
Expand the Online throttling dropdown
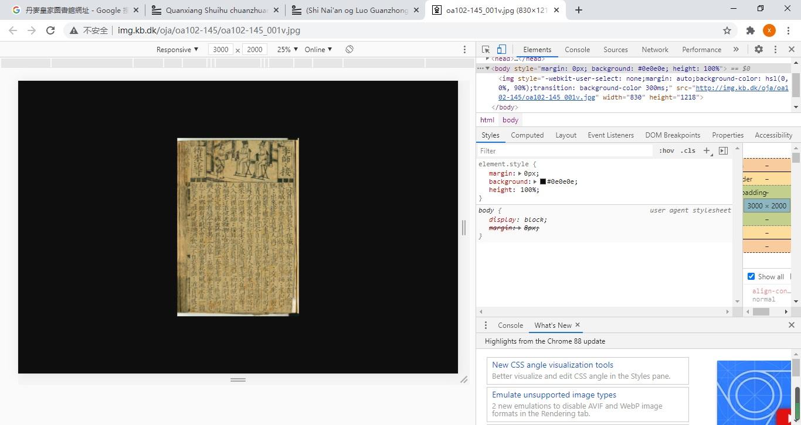(318, 50)
